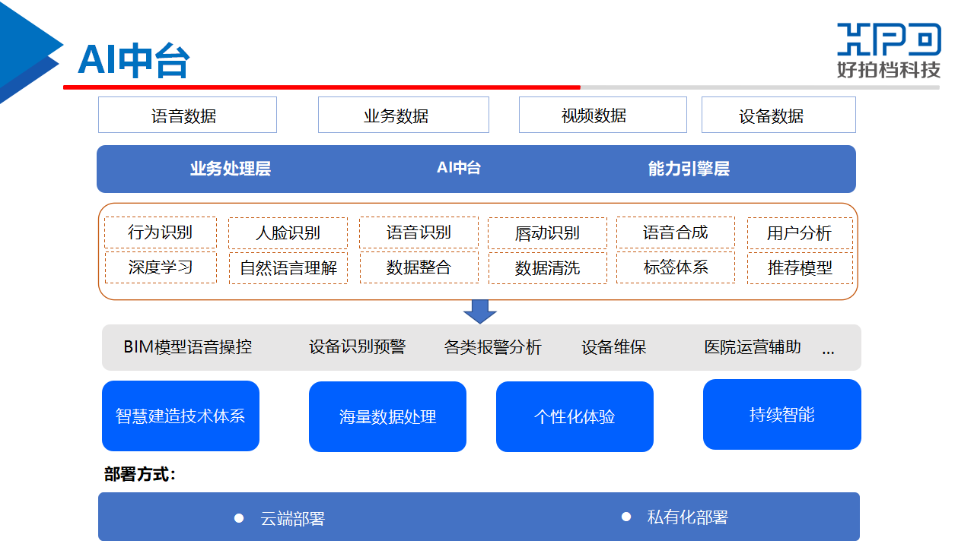This screenshot has height=547, width=974.
Task: Click the BIM模型语音操控 text
Action: pyautogui.click(x=187, y=347)
